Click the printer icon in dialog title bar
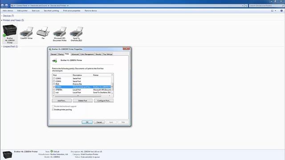 tap(50, 49)
